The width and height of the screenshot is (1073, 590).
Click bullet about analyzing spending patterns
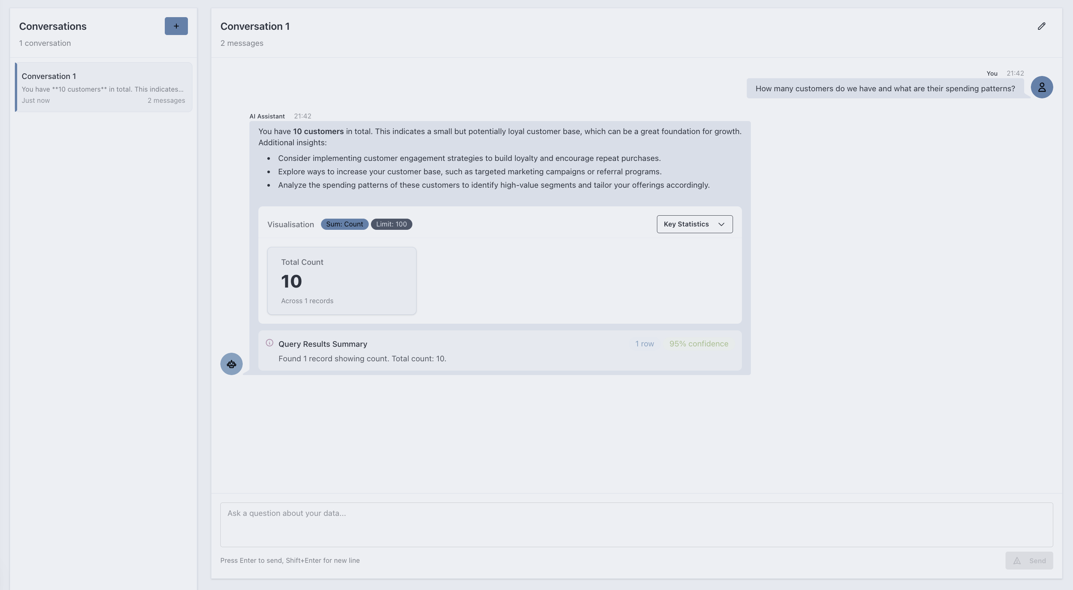click(x=494, y=185)
